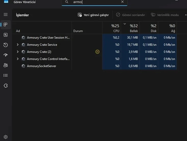Viewport: 187px width, 141px height.
Task: Open the Users sidebar icon
Action: 6,65
